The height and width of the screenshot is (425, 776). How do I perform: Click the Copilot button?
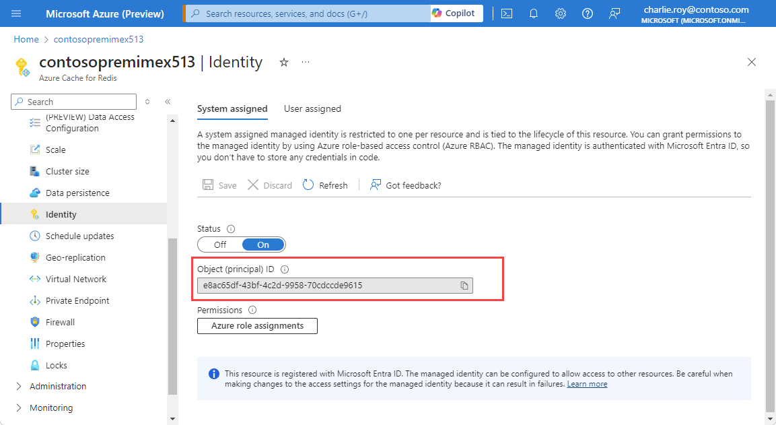[x=454, y=13]
